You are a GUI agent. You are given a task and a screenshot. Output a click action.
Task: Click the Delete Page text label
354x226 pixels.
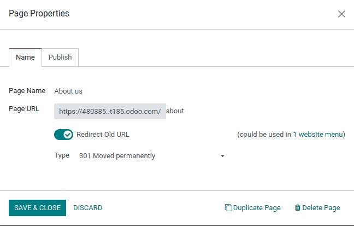pos(321,208)
